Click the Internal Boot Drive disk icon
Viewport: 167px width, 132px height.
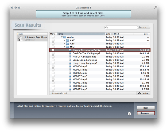pos(21,38)
